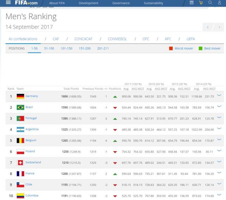Expand the Colombia row details
226x200 pixels.
coord(219,195)
